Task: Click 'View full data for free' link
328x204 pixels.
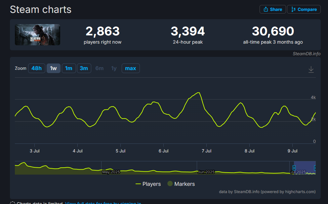Action: [x=103, y=203]
